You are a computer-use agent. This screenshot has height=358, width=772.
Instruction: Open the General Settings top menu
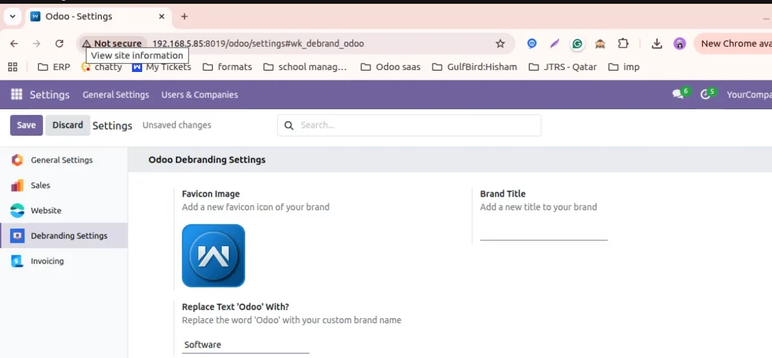(116, 94)
